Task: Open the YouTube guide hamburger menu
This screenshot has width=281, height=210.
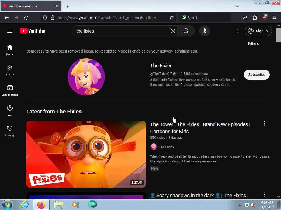Action: pyautogui.click(x=10, y=31)
